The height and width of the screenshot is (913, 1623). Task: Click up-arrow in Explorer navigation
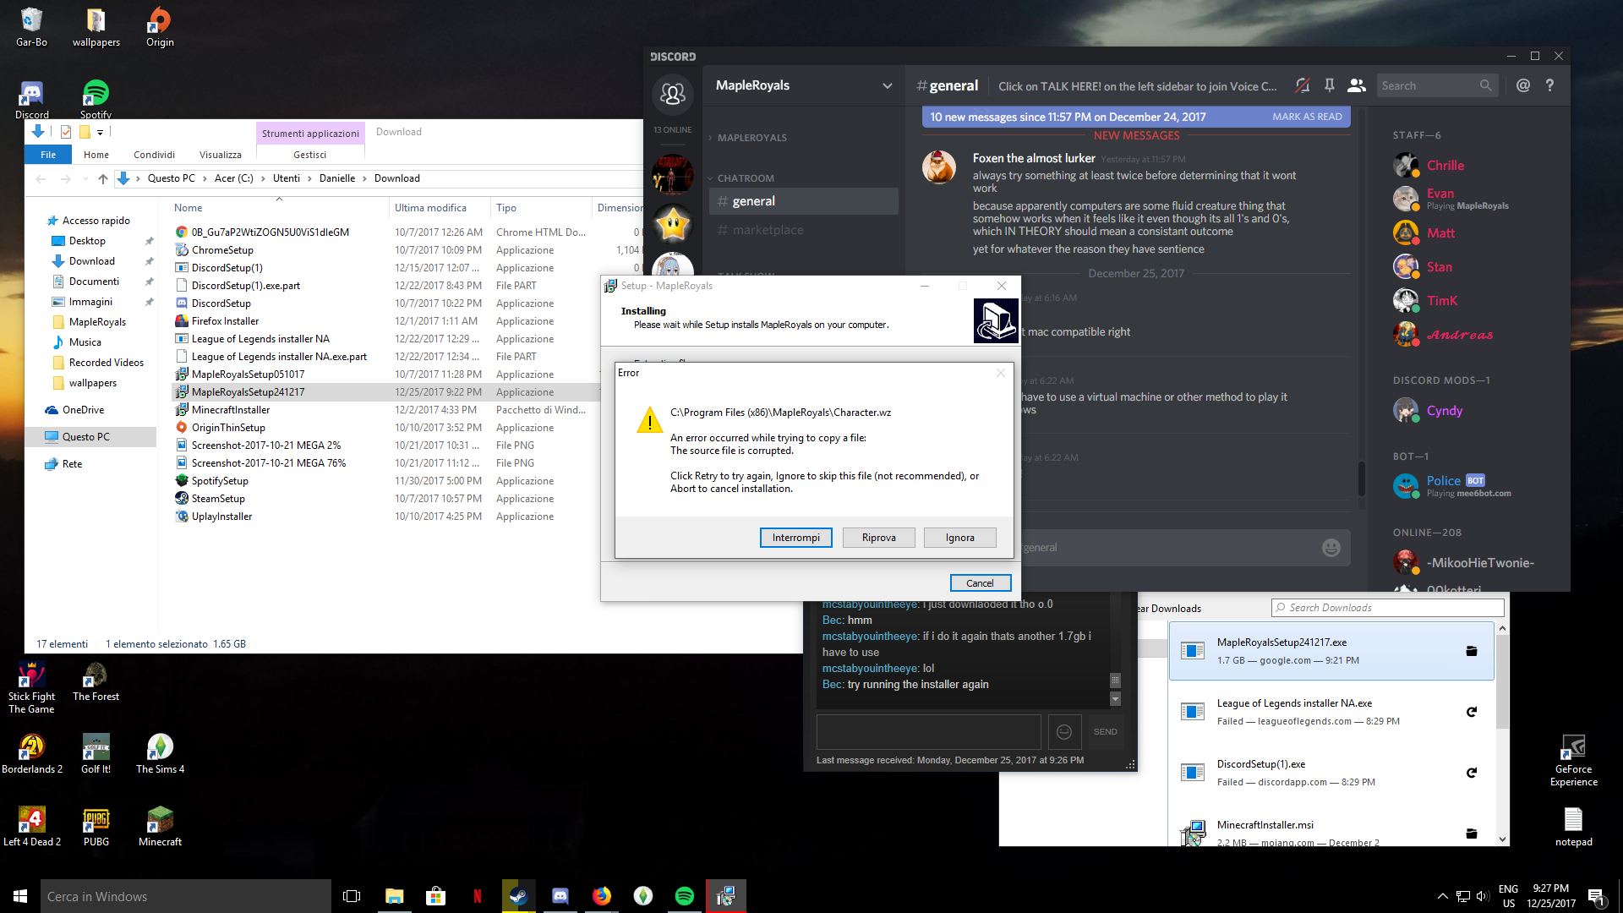(x=102, y=178)
